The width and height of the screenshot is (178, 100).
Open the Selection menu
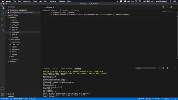pos(27,1)
